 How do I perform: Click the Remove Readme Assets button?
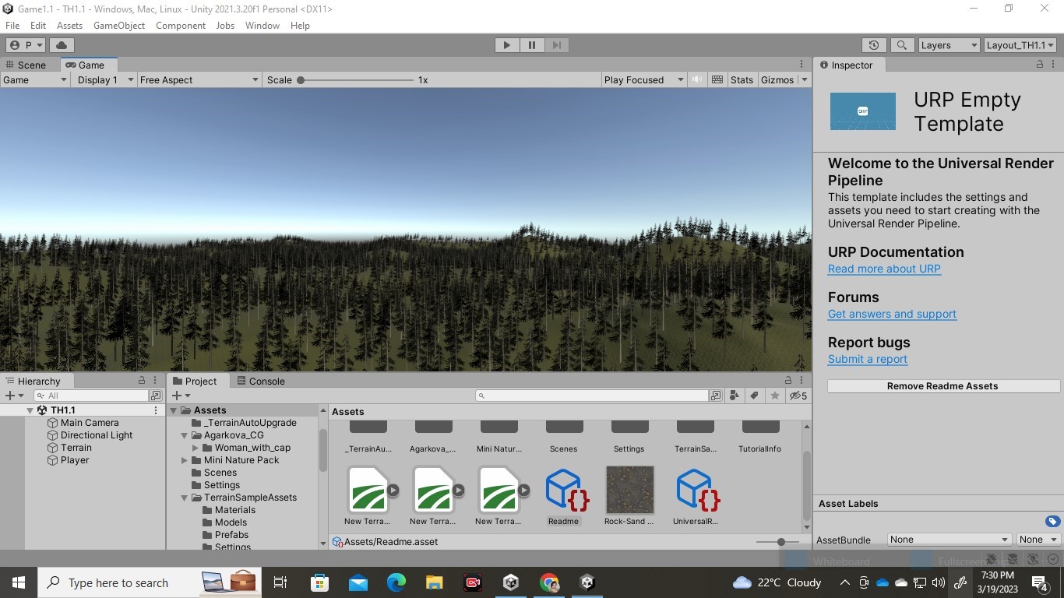943,386
